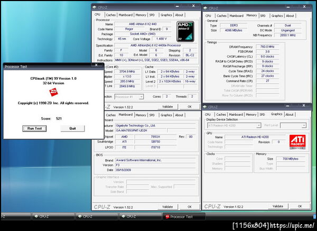Click the memory Type value DDR3
This screenshot has height=231, width=317.
coord(234,25)
